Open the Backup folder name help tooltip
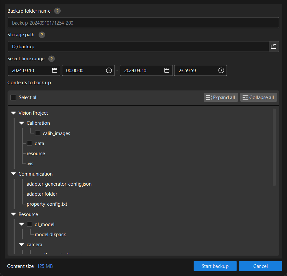287x276 pixels. tap(57, 11)
